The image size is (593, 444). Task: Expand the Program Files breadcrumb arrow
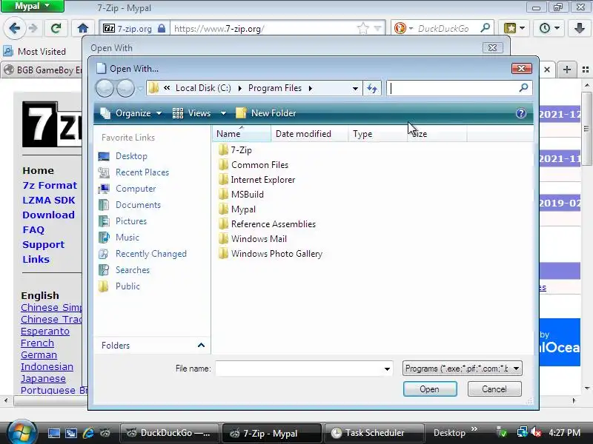coord(311,88)
